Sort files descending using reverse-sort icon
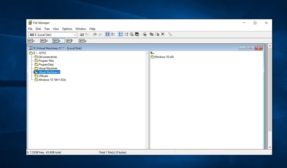This screenshot has height=168, width=287. tap(126, 34)
